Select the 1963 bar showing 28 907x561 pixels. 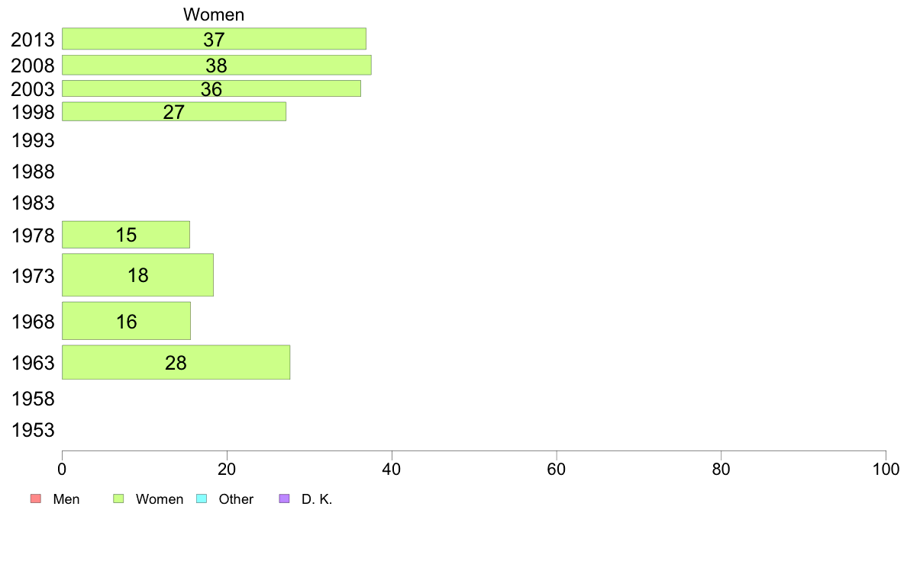point(176,362)
